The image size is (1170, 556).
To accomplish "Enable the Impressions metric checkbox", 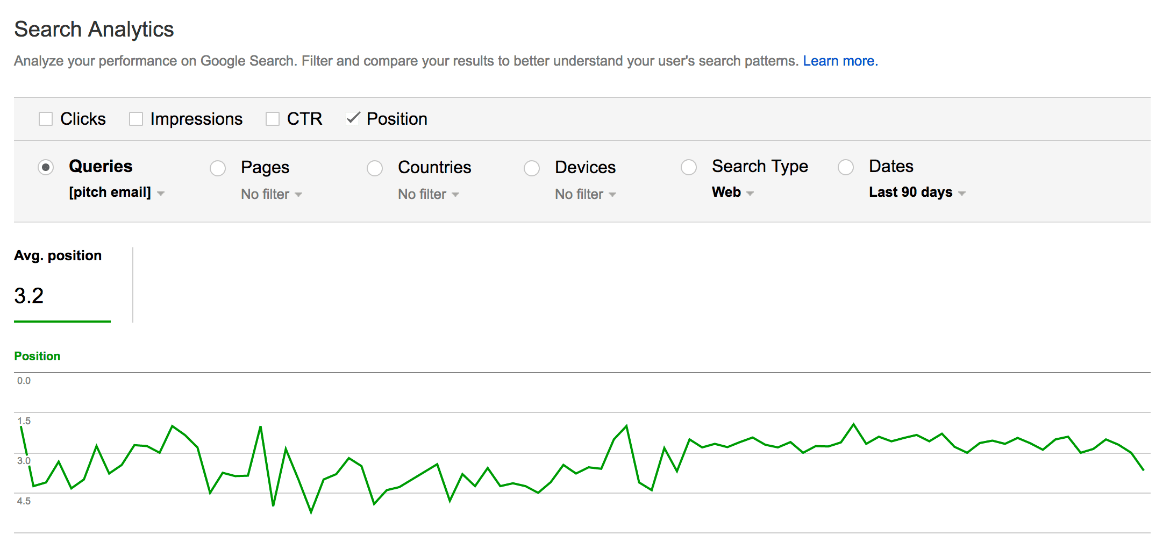I will click(x=135, y=118).
